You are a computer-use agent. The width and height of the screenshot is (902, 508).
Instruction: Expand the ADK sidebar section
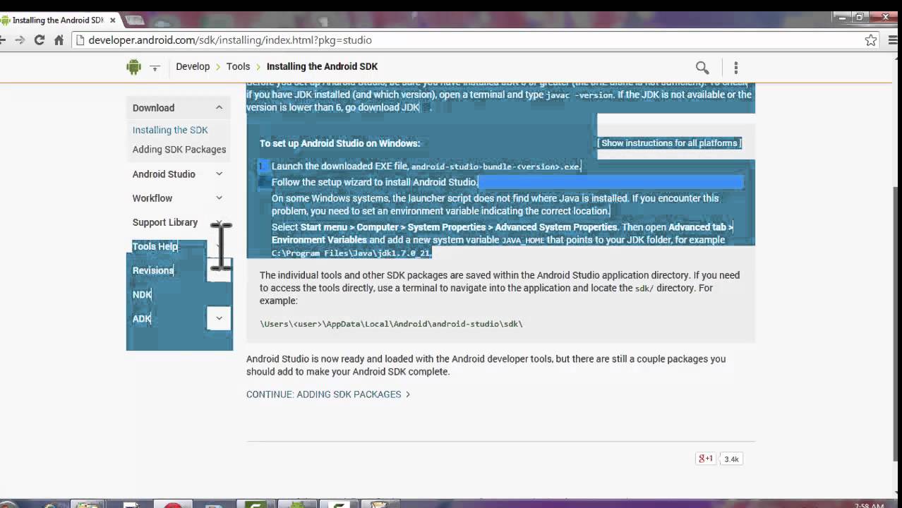pos(219,318)
